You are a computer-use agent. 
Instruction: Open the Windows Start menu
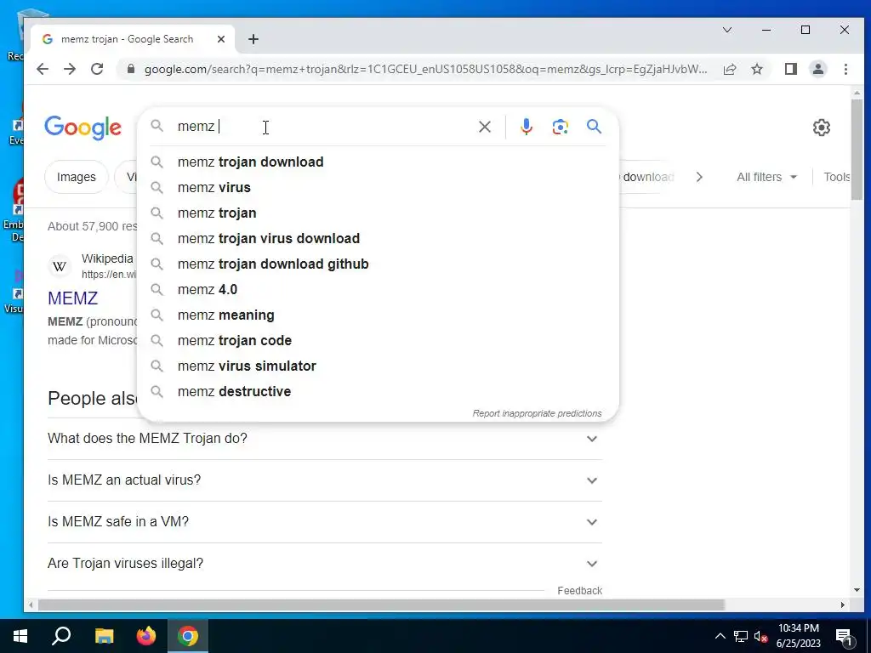(x=20, y=636)
